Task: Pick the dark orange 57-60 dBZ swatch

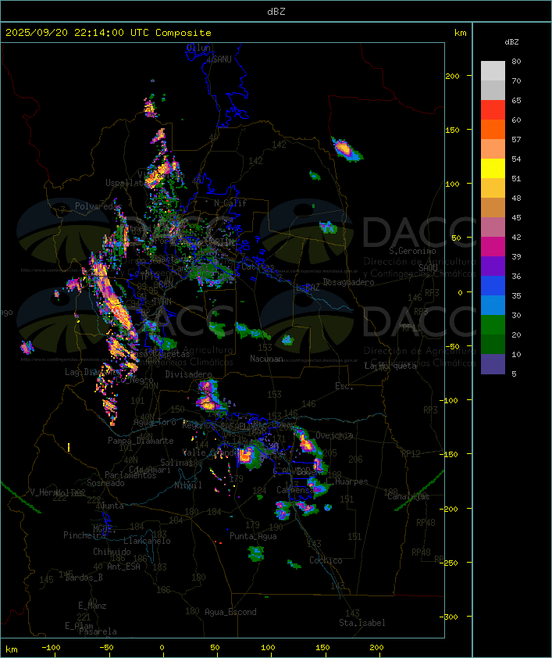Action: tap(493, 130)
